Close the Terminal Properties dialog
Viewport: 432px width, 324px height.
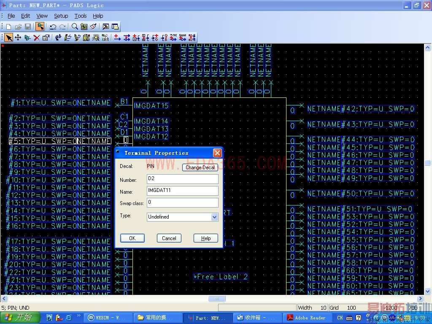pos(217,153)
